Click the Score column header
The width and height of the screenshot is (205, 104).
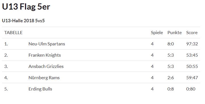192,33
